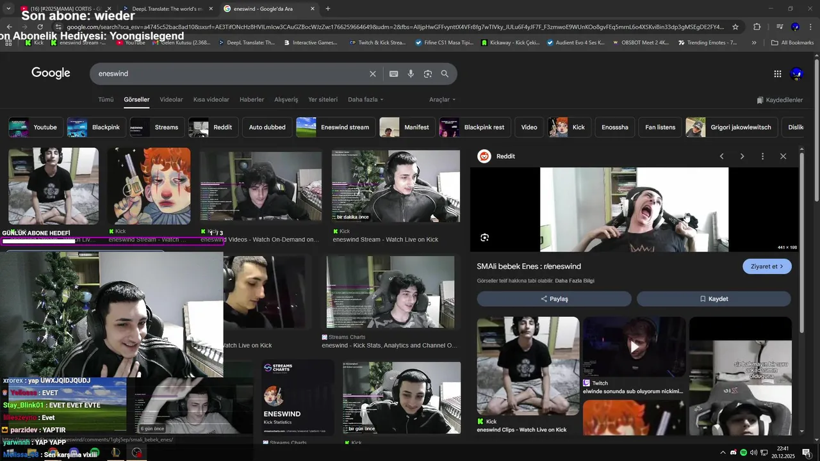Screen dimensions: 820x461
Task: Open the Daha Fazla Bilgi copyright link
Action: coord(575,281)
